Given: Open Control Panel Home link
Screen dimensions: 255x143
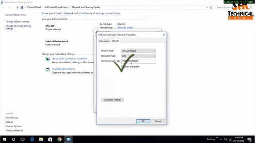Looking at the screenshot, I should click(16, 15).
